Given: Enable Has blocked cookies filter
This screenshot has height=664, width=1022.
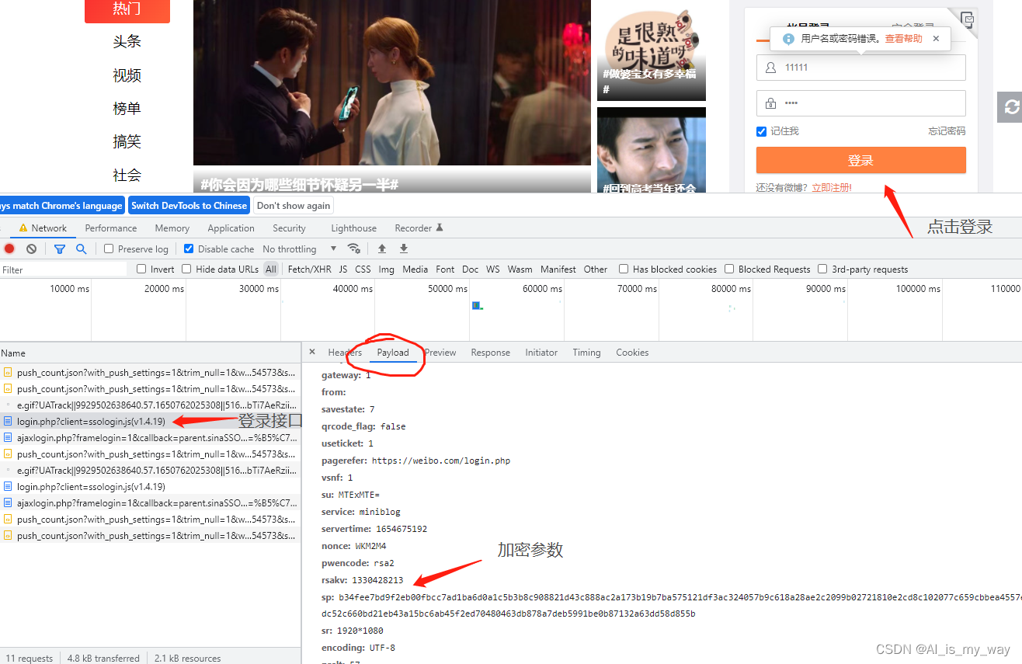Looking at the screenshot, I should (x=624, y=269).
